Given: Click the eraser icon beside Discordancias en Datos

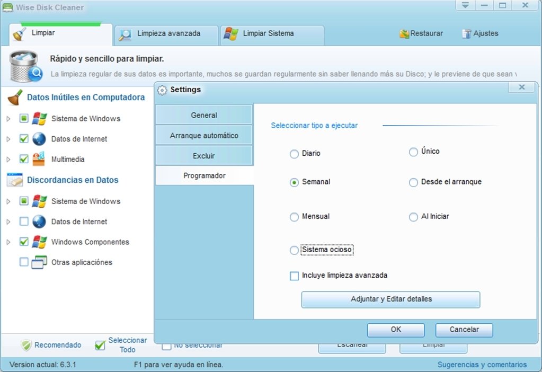Looking at the screenshot, I should click(14, 180).
